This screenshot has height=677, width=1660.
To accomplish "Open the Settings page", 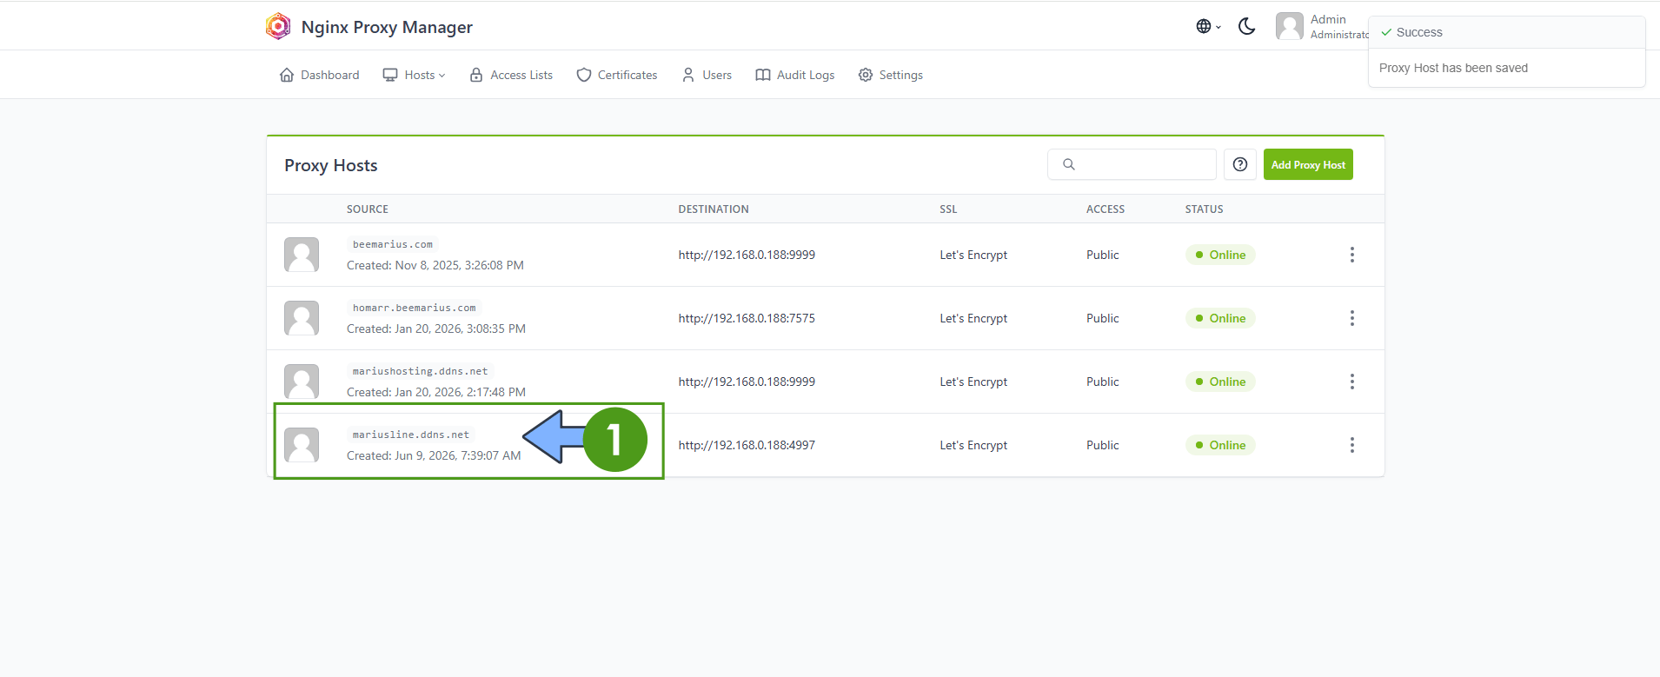I will pyautogui.click(x=891, y=75).
